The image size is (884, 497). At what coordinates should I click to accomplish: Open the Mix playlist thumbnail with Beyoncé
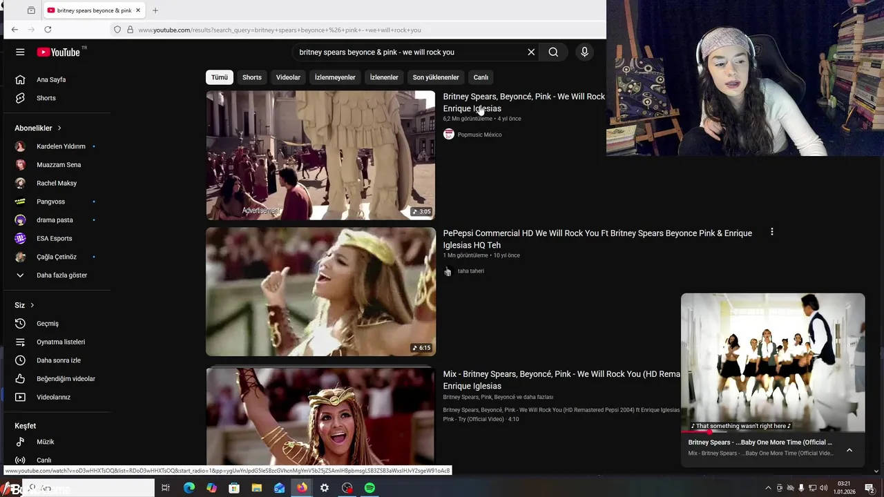[x=320, y=416]
